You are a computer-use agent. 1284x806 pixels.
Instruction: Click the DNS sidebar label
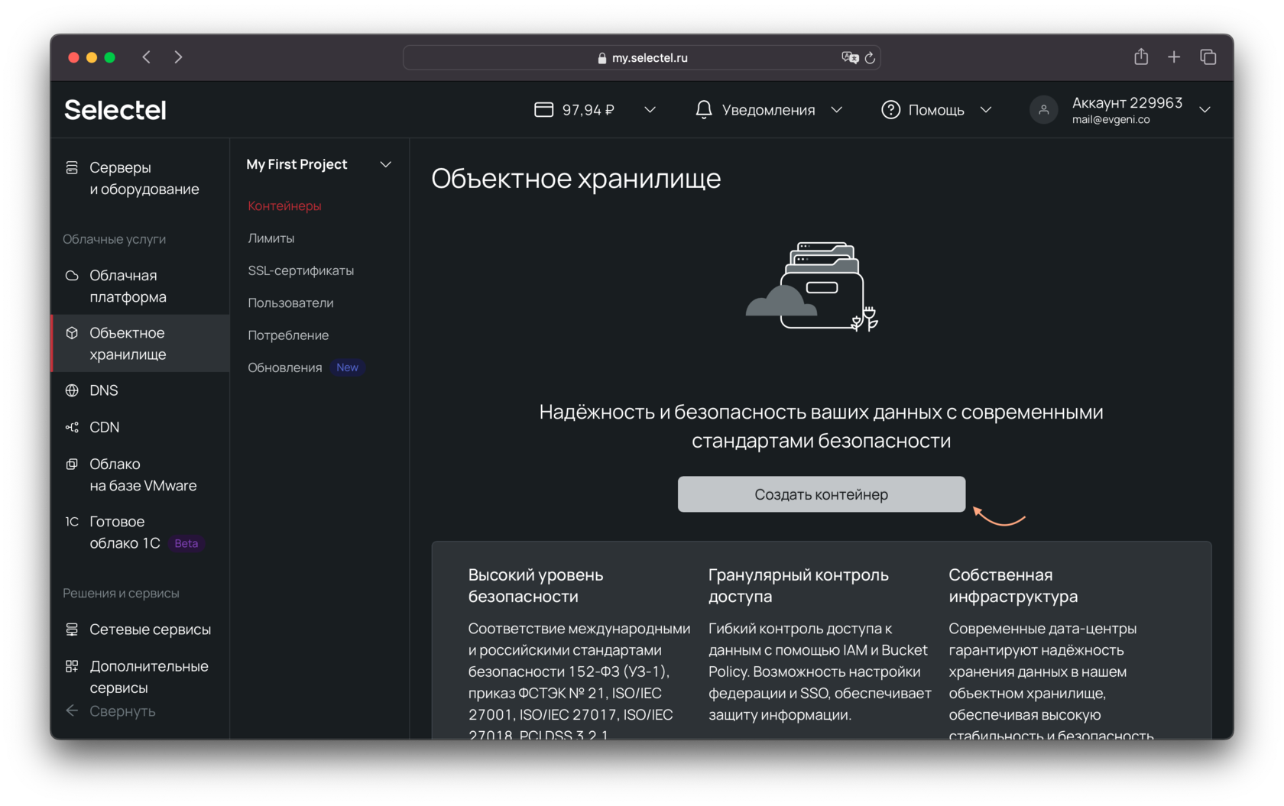pyautogui.click(x=104, y=390)
